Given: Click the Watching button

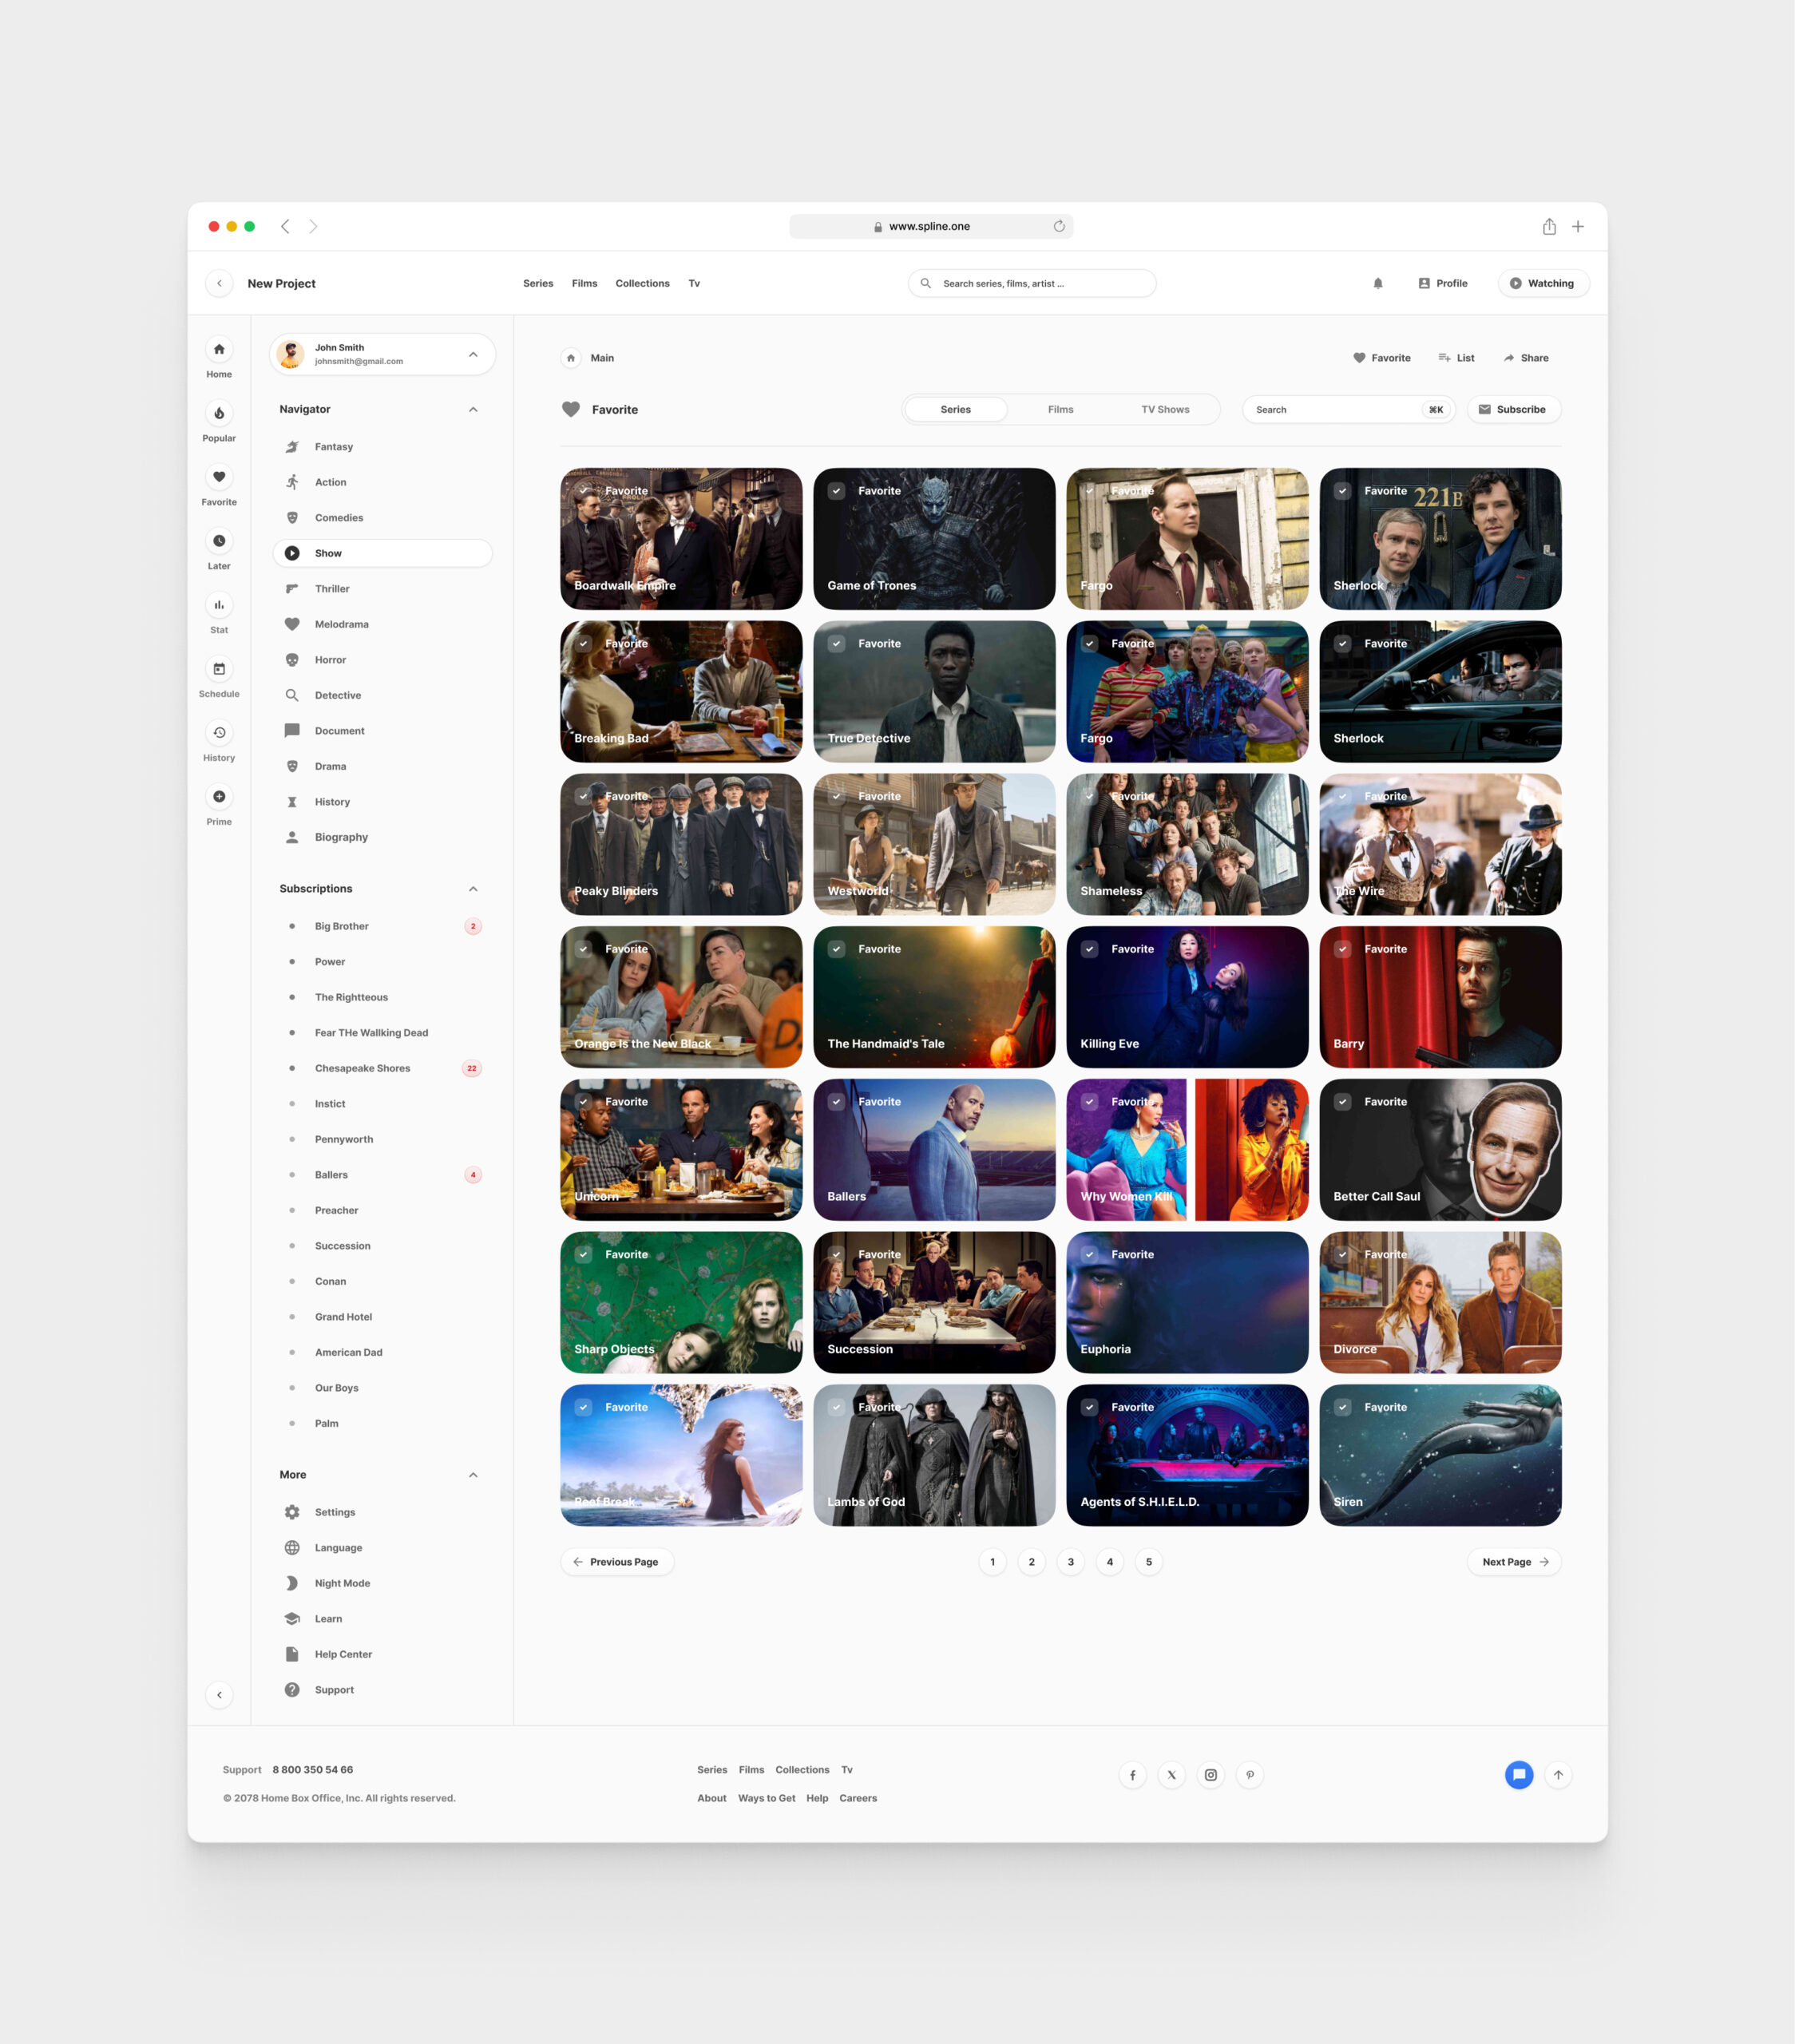Looking at the screenshot, I should pyautogui.click(x=1543, y=283).
